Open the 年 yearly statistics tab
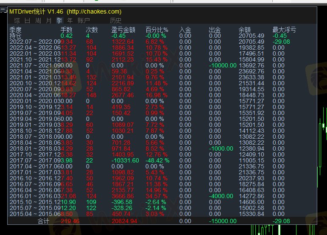 point(70,20)
